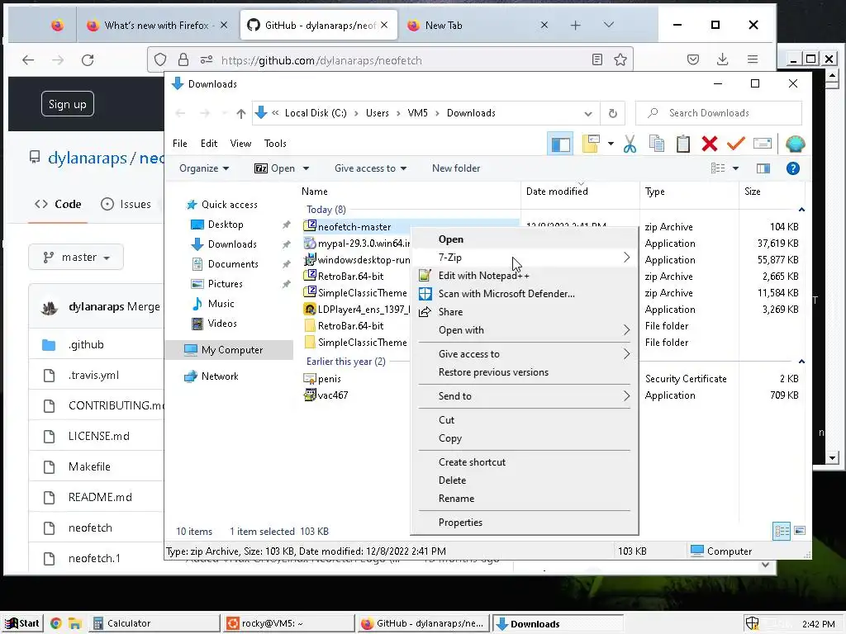Open the Give access to dropdown in command bar
Viewport: 846px width, 634px height.
(370, 168)
